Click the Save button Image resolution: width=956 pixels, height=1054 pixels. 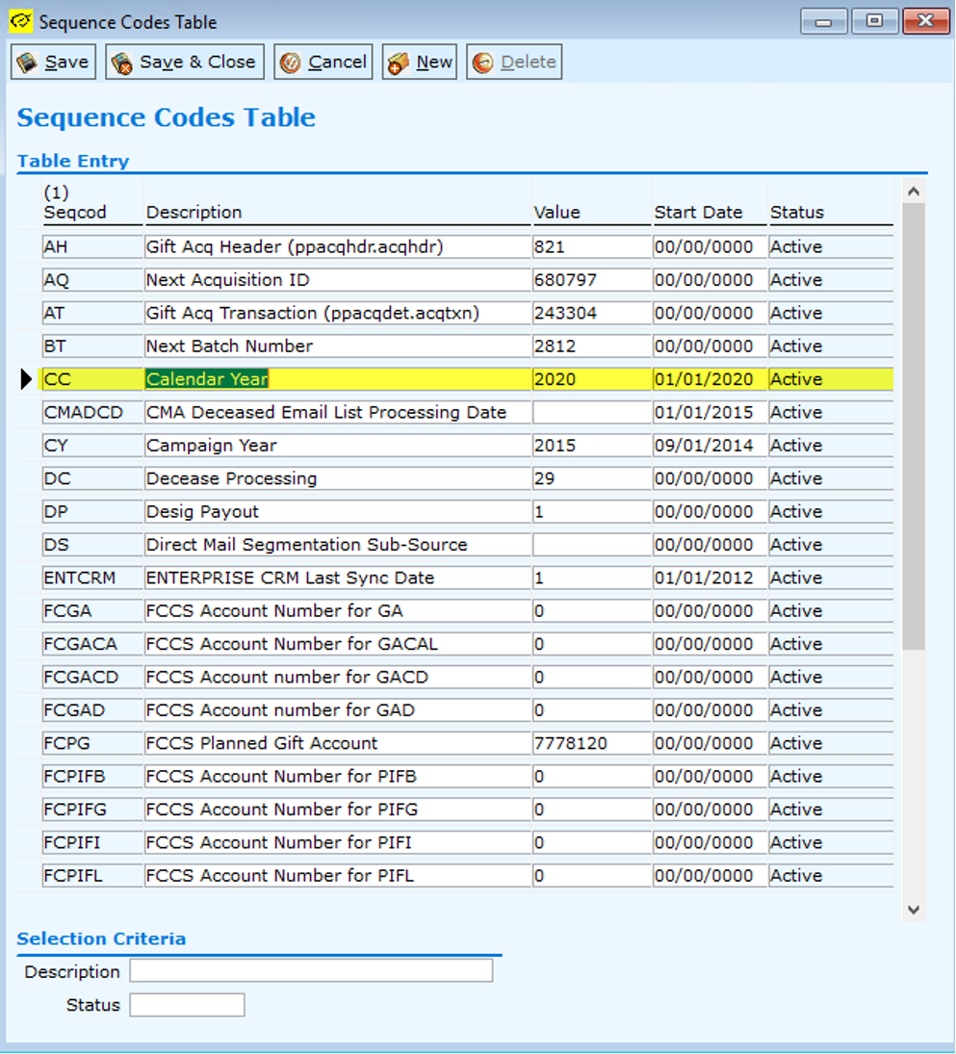pos(53,62)
